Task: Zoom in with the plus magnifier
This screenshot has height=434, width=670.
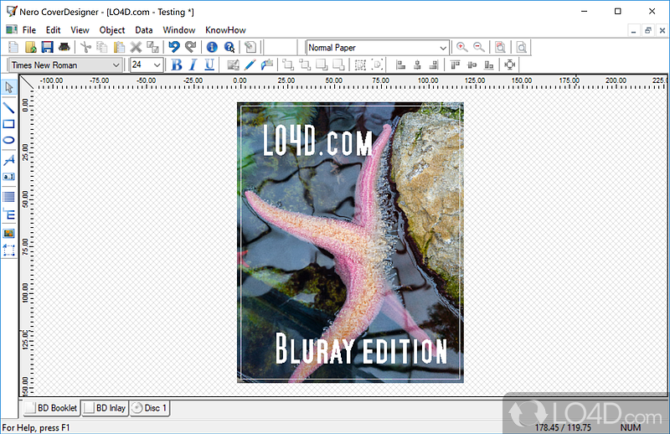Action: 462,47
